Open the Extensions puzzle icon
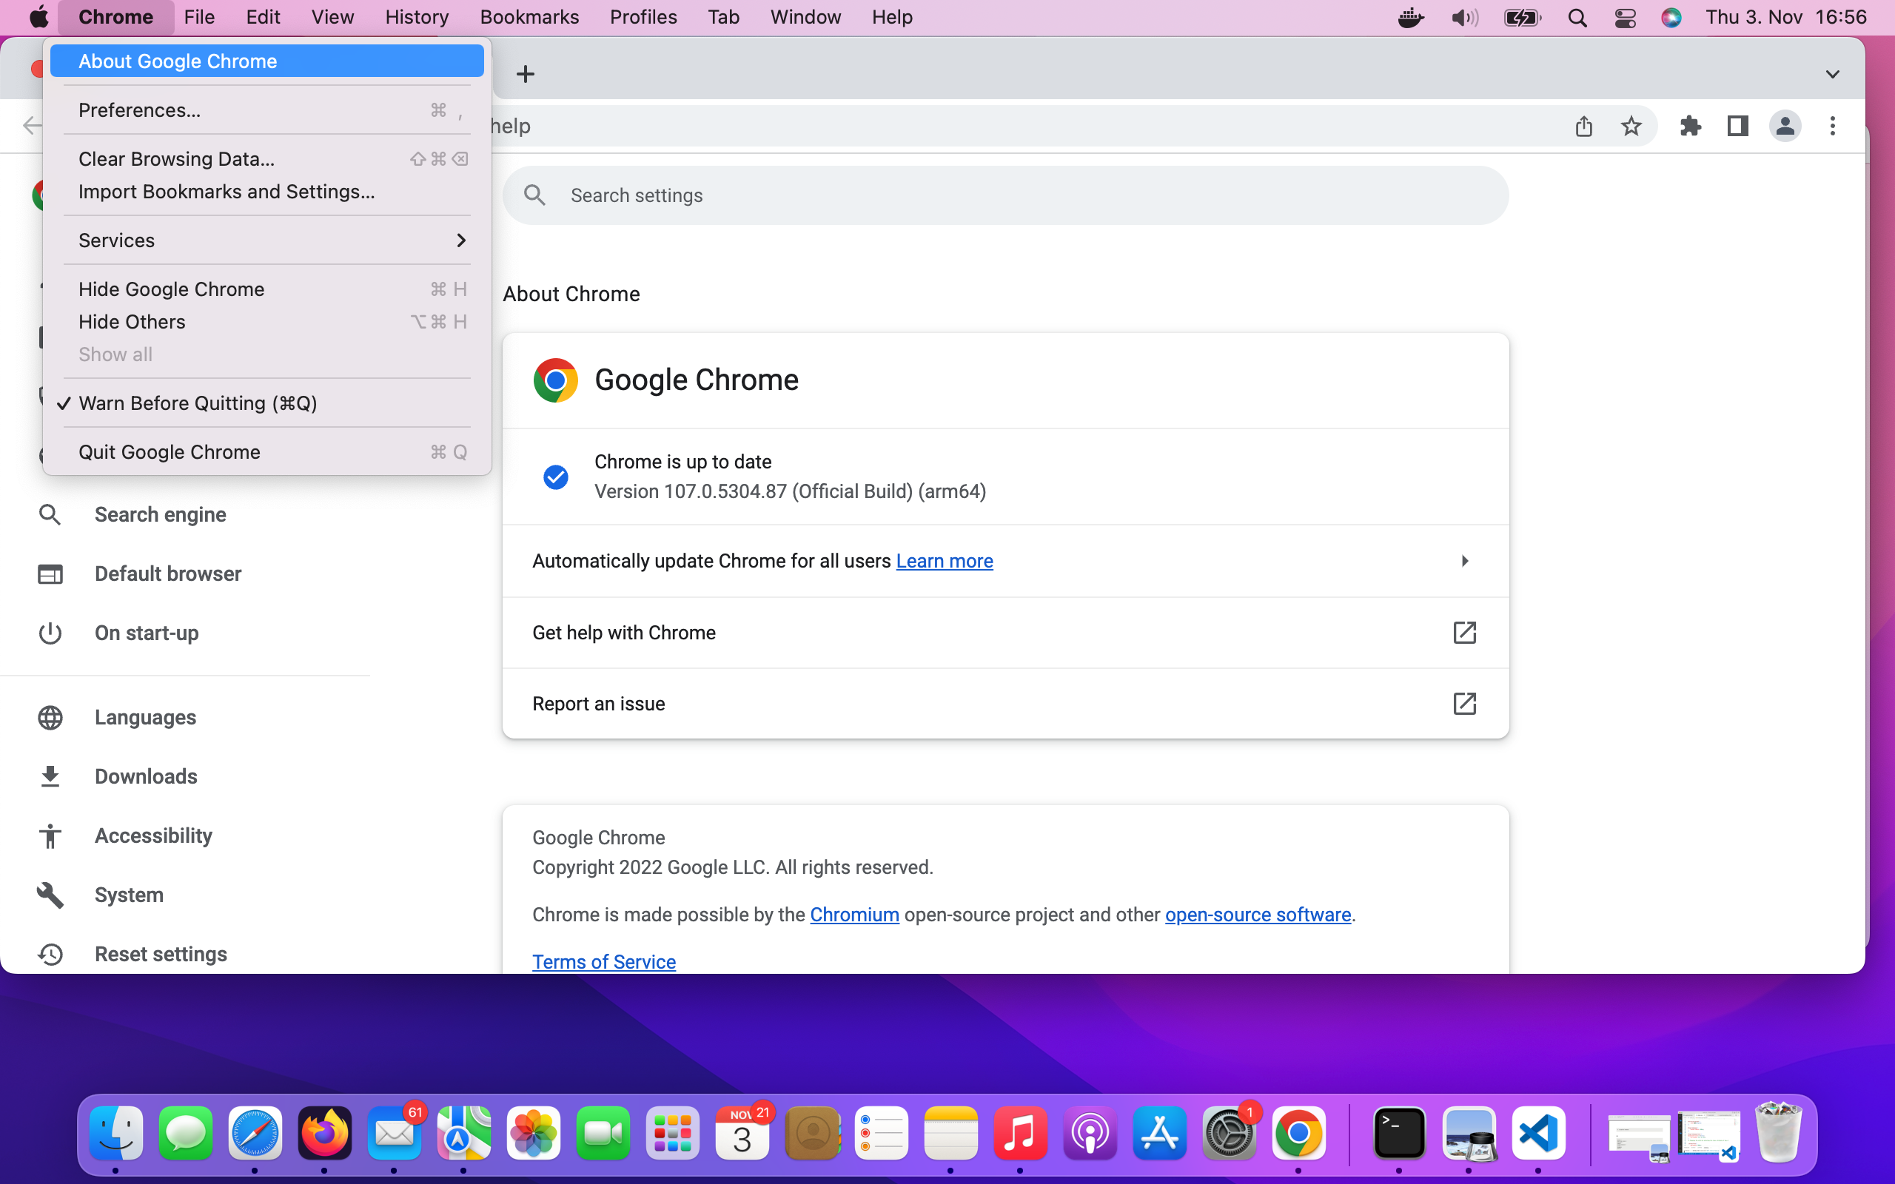 point(1690,126)
